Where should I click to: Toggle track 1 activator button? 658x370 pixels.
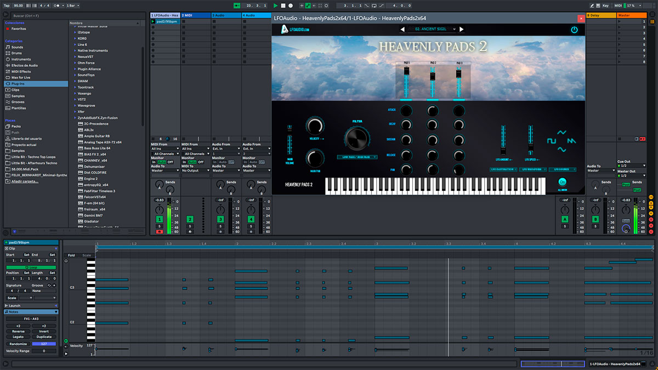tap(159, 219)
